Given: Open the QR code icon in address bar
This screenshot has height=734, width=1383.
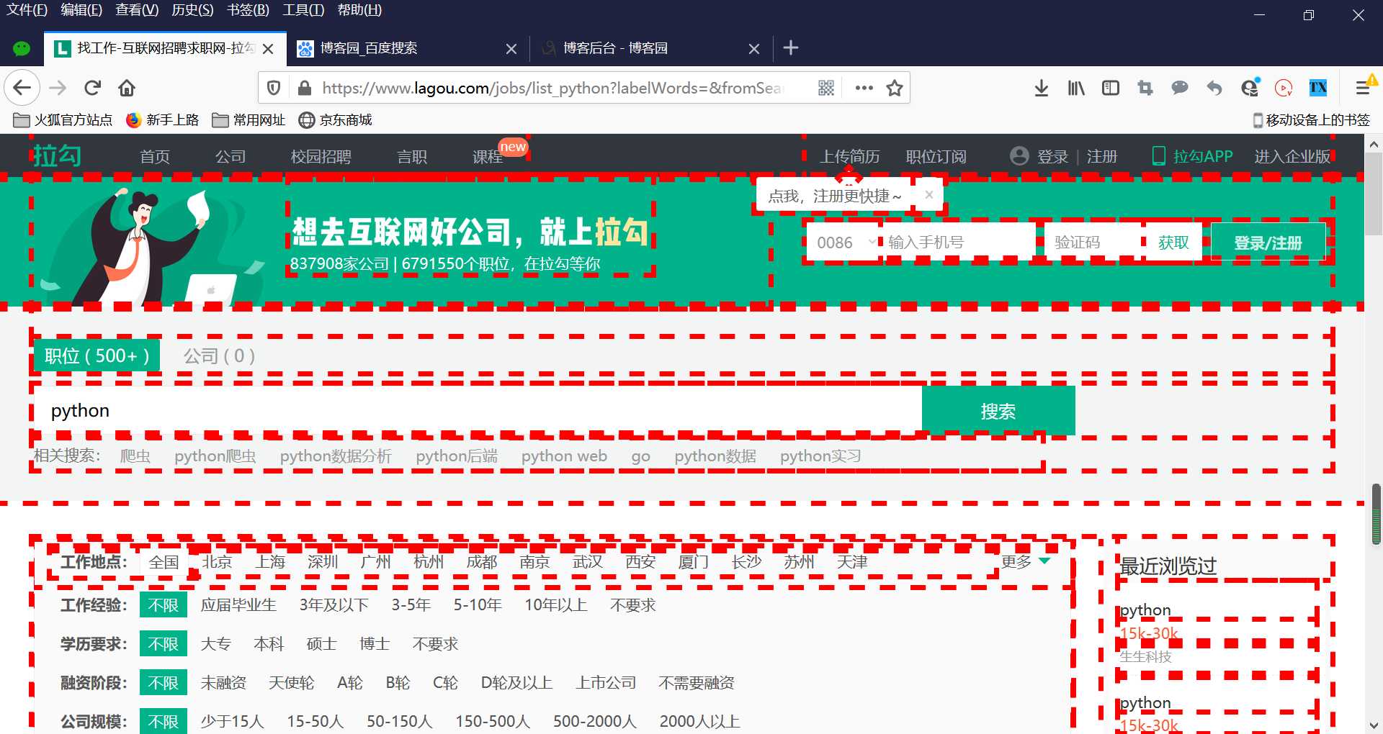Looking at the screenshot, I should pos(826,88).
